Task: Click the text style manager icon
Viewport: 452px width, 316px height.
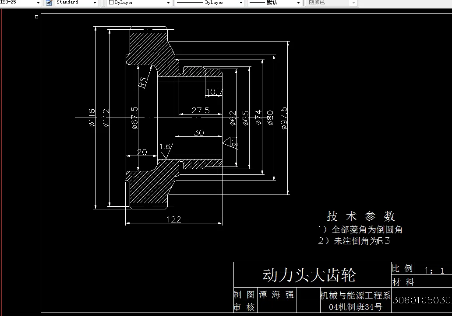Action: 49,3
